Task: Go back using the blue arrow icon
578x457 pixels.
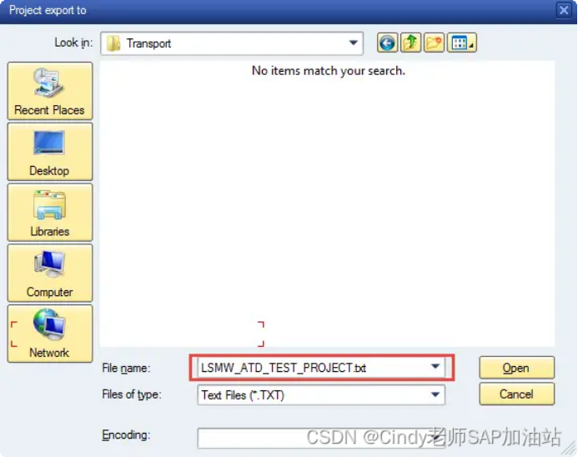Action: tap(387, 43)
